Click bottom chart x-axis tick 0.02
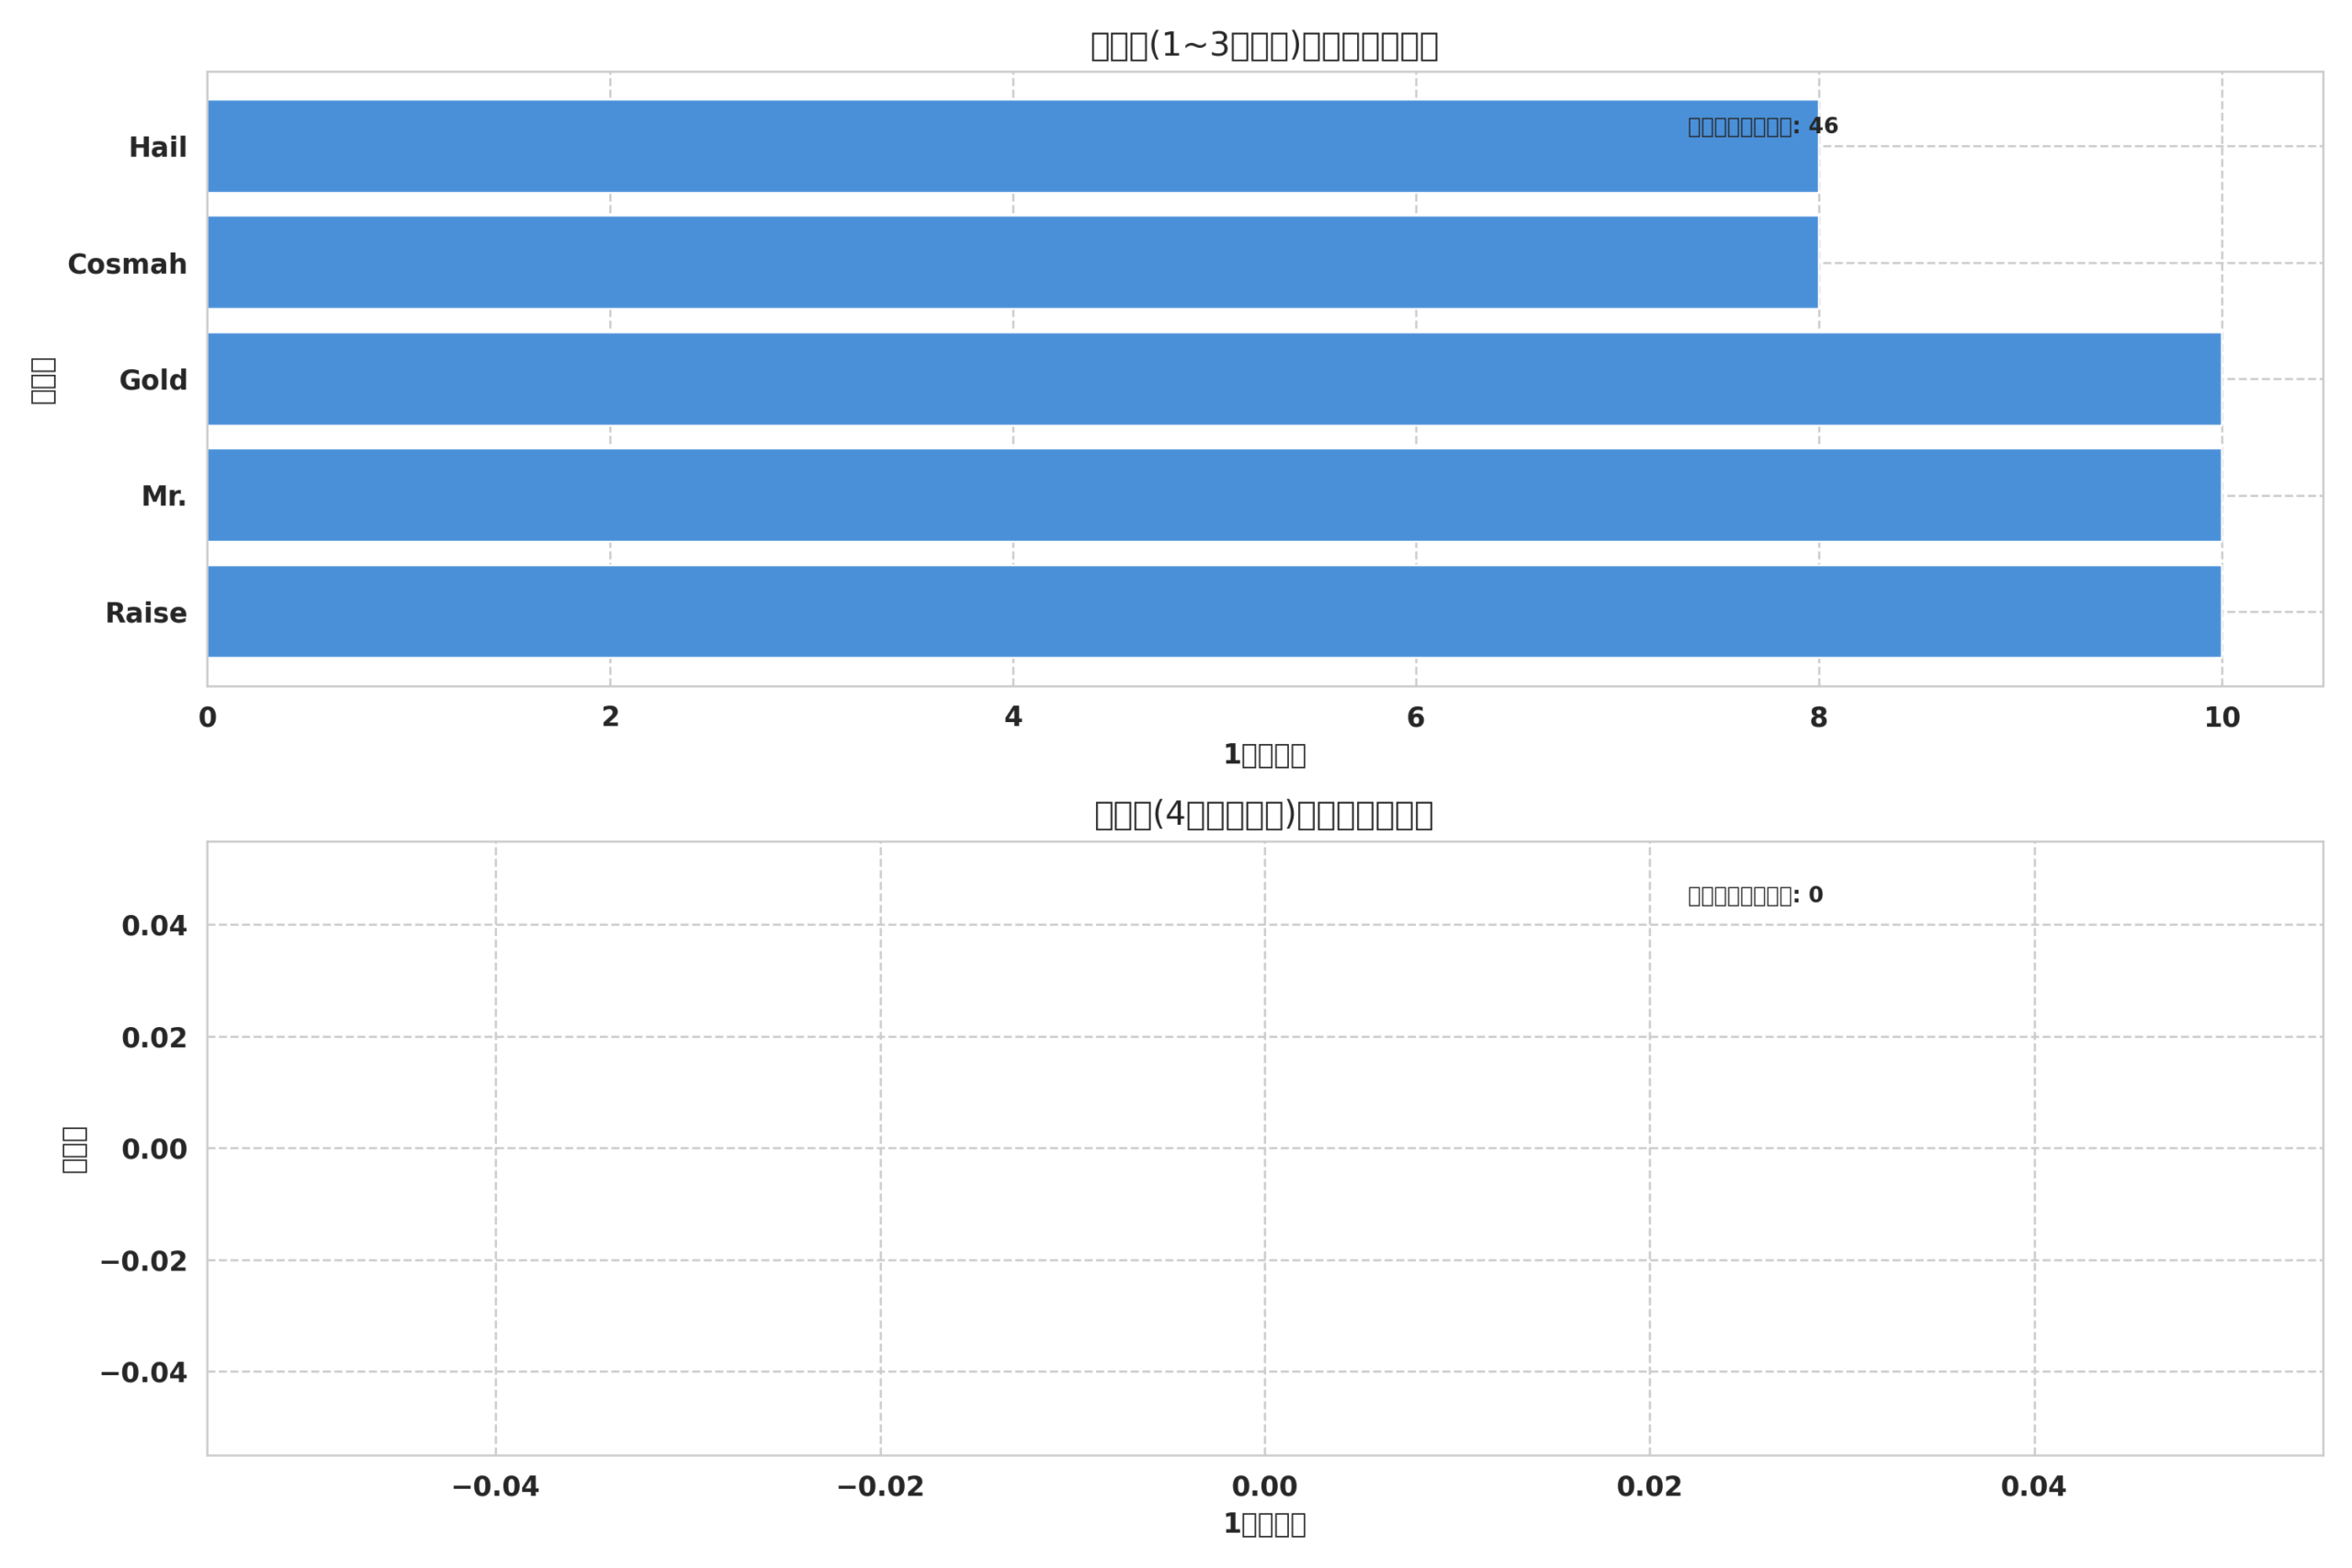 (1649, 1487)
